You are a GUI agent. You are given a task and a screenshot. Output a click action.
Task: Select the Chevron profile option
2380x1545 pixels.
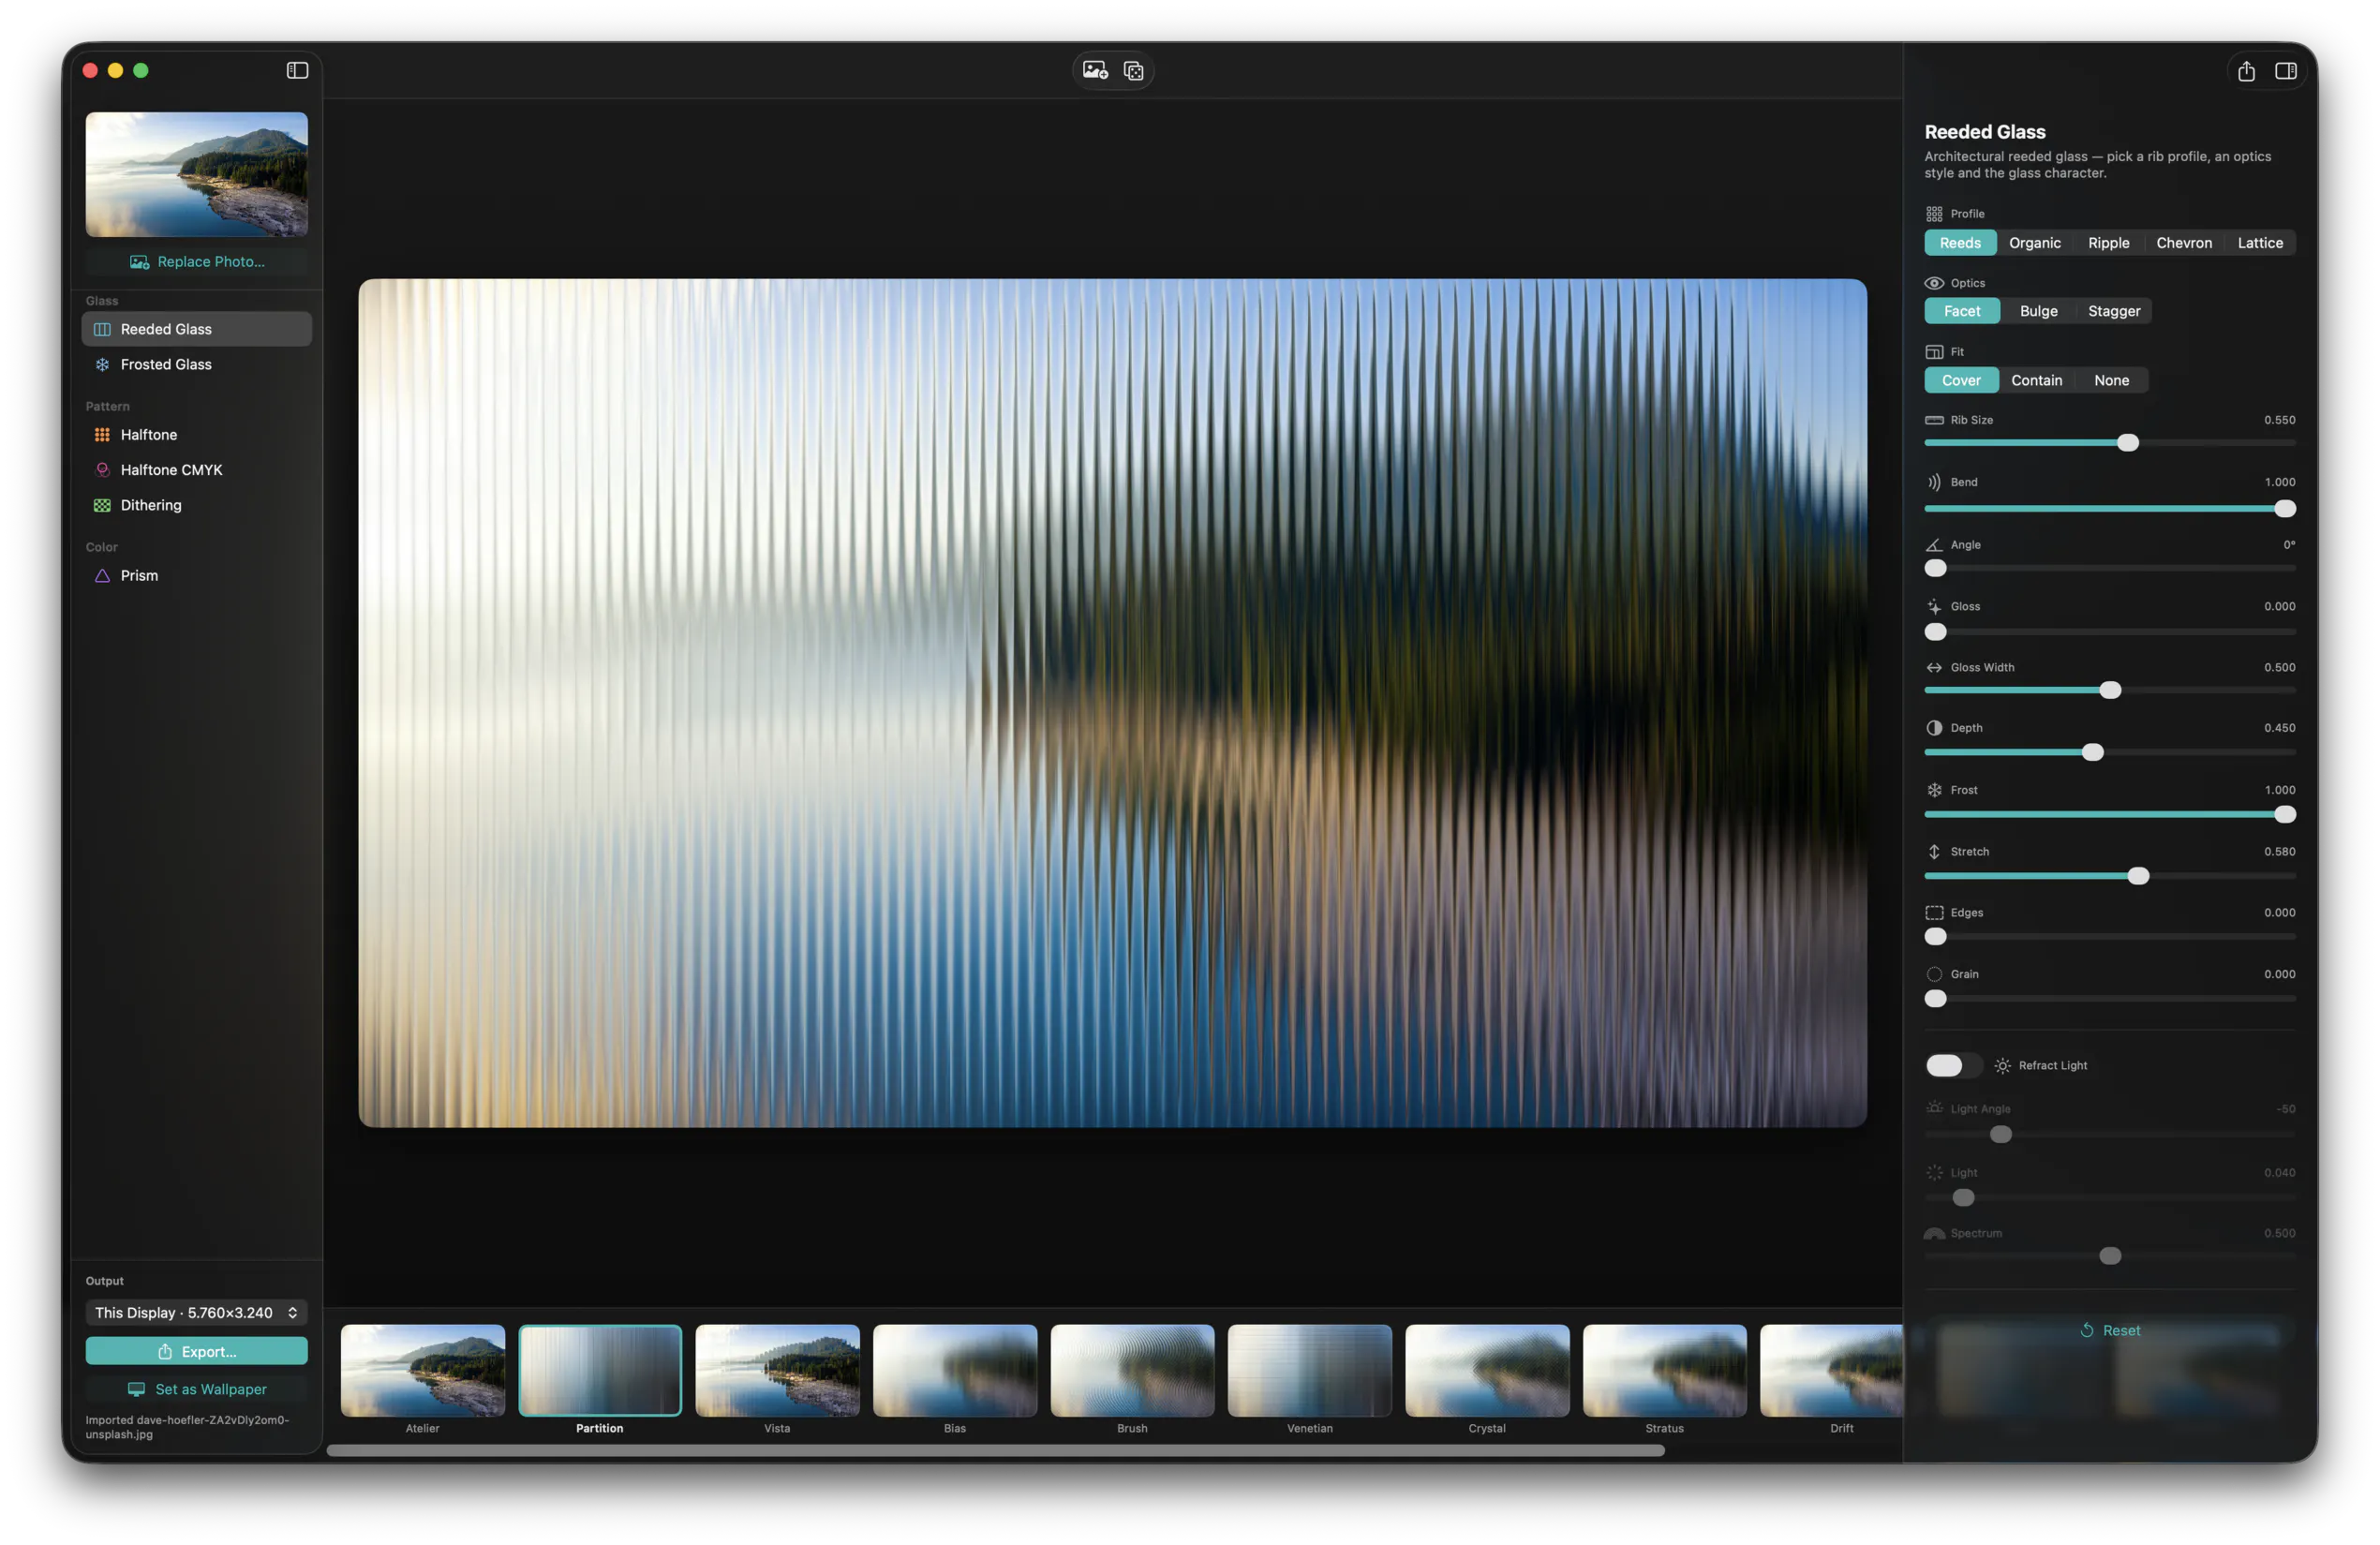(2183, 243)
